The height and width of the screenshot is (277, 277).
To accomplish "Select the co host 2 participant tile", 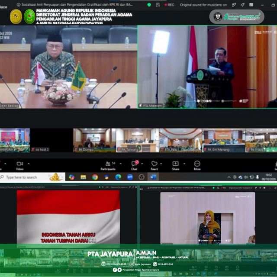I will [52, 140].
